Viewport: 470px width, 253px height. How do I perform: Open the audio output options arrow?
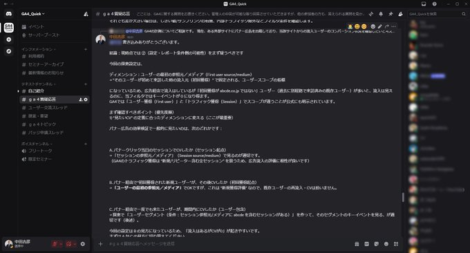tap(75, 244)
